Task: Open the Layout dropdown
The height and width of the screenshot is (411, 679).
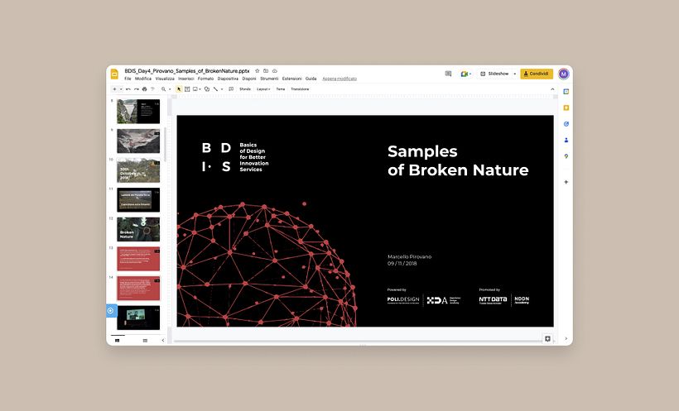Action: point(263,89)
